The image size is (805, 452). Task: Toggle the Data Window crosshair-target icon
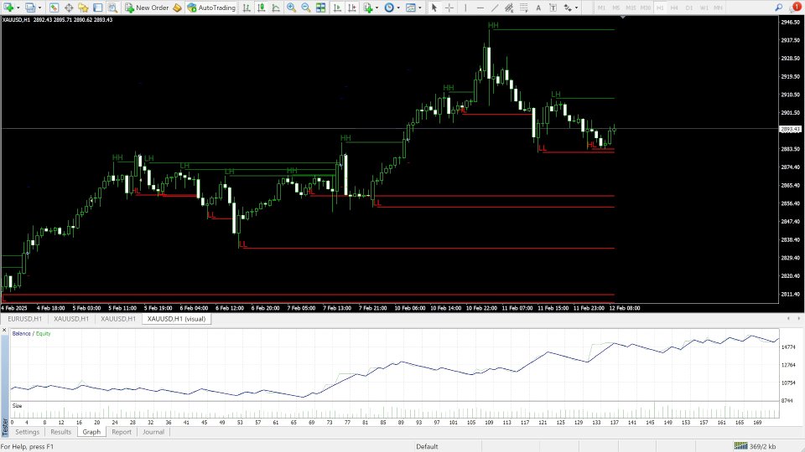coord(69,8)
